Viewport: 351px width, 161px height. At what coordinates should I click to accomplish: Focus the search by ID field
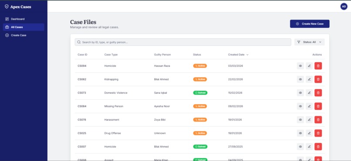(183, 42)
